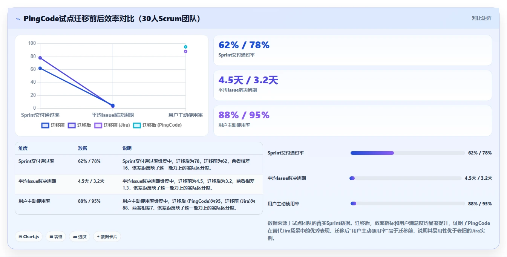Click the Chart.js tag chip
This screenshot has width=507, height=257.
pos(29,237)
